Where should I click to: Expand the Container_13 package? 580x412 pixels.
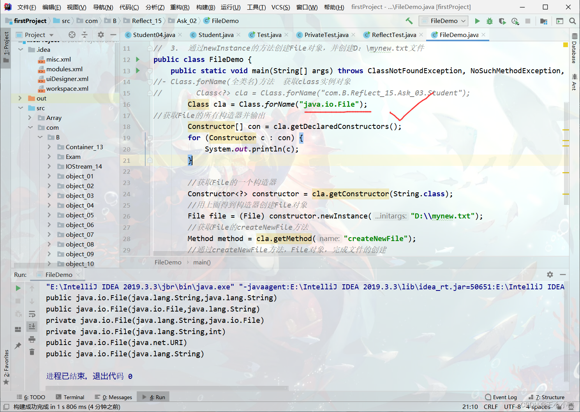49,147
